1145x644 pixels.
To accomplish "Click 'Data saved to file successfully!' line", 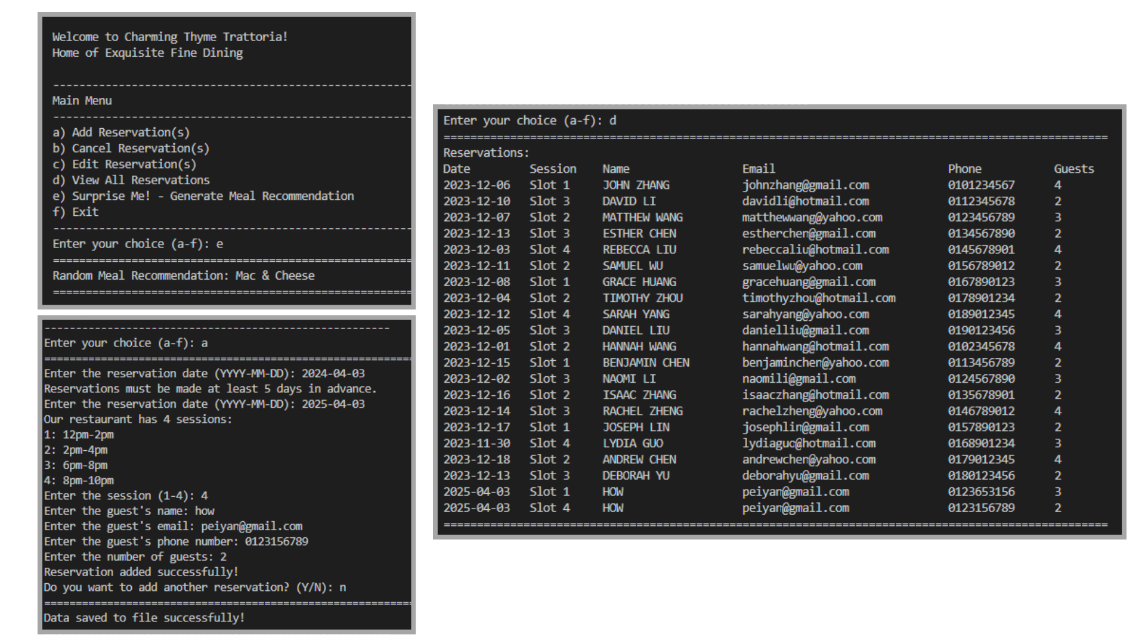I will [144, 618].
